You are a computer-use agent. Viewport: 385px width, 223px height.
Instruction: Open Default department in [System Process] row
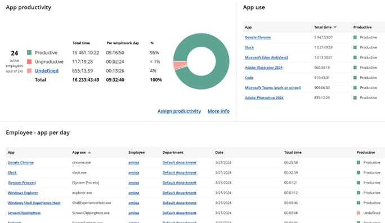tap(180, 182)
